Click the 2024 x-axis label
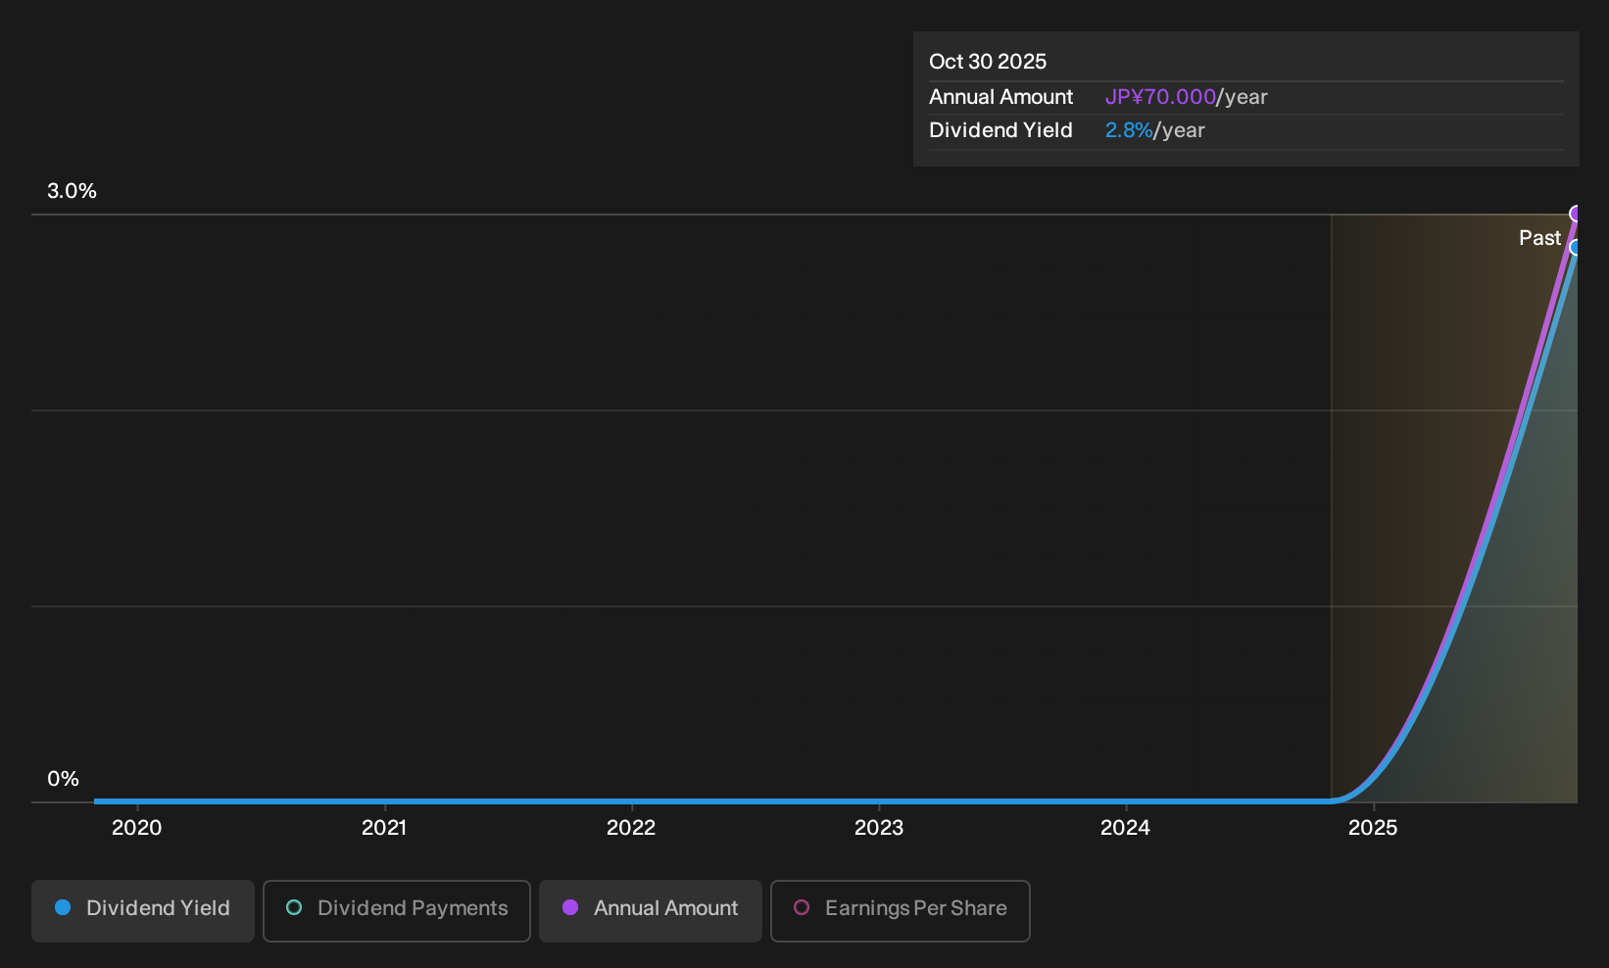 point(1126,828)
